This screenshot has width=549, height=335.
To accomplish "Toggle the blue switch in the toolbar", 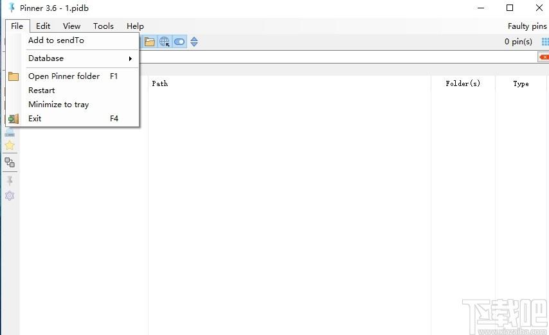I will [179, 42].
